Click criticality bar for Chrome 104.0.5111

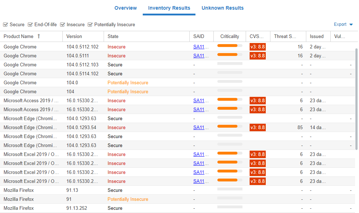coord(230,55)
